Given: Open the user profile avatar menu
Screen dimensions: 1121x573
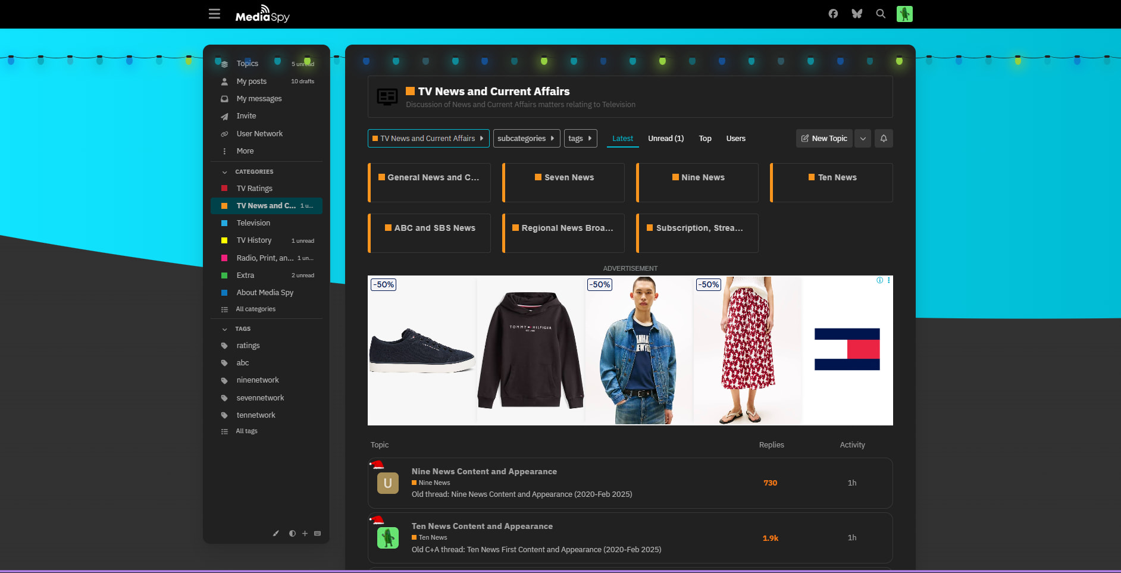Looking at the screenshot, I should pyautogui.click(x=904, y=14).
